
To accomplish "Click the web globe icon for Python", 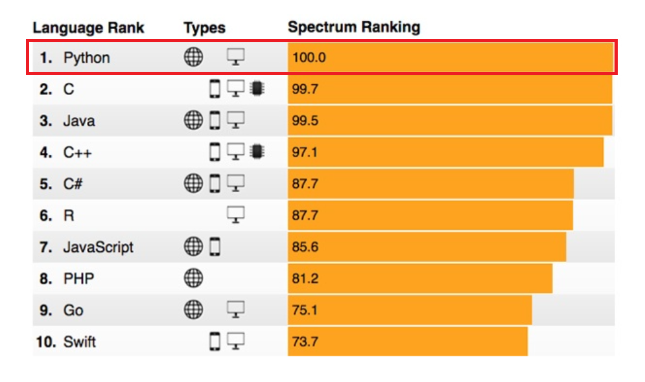I will pos(193,57).
